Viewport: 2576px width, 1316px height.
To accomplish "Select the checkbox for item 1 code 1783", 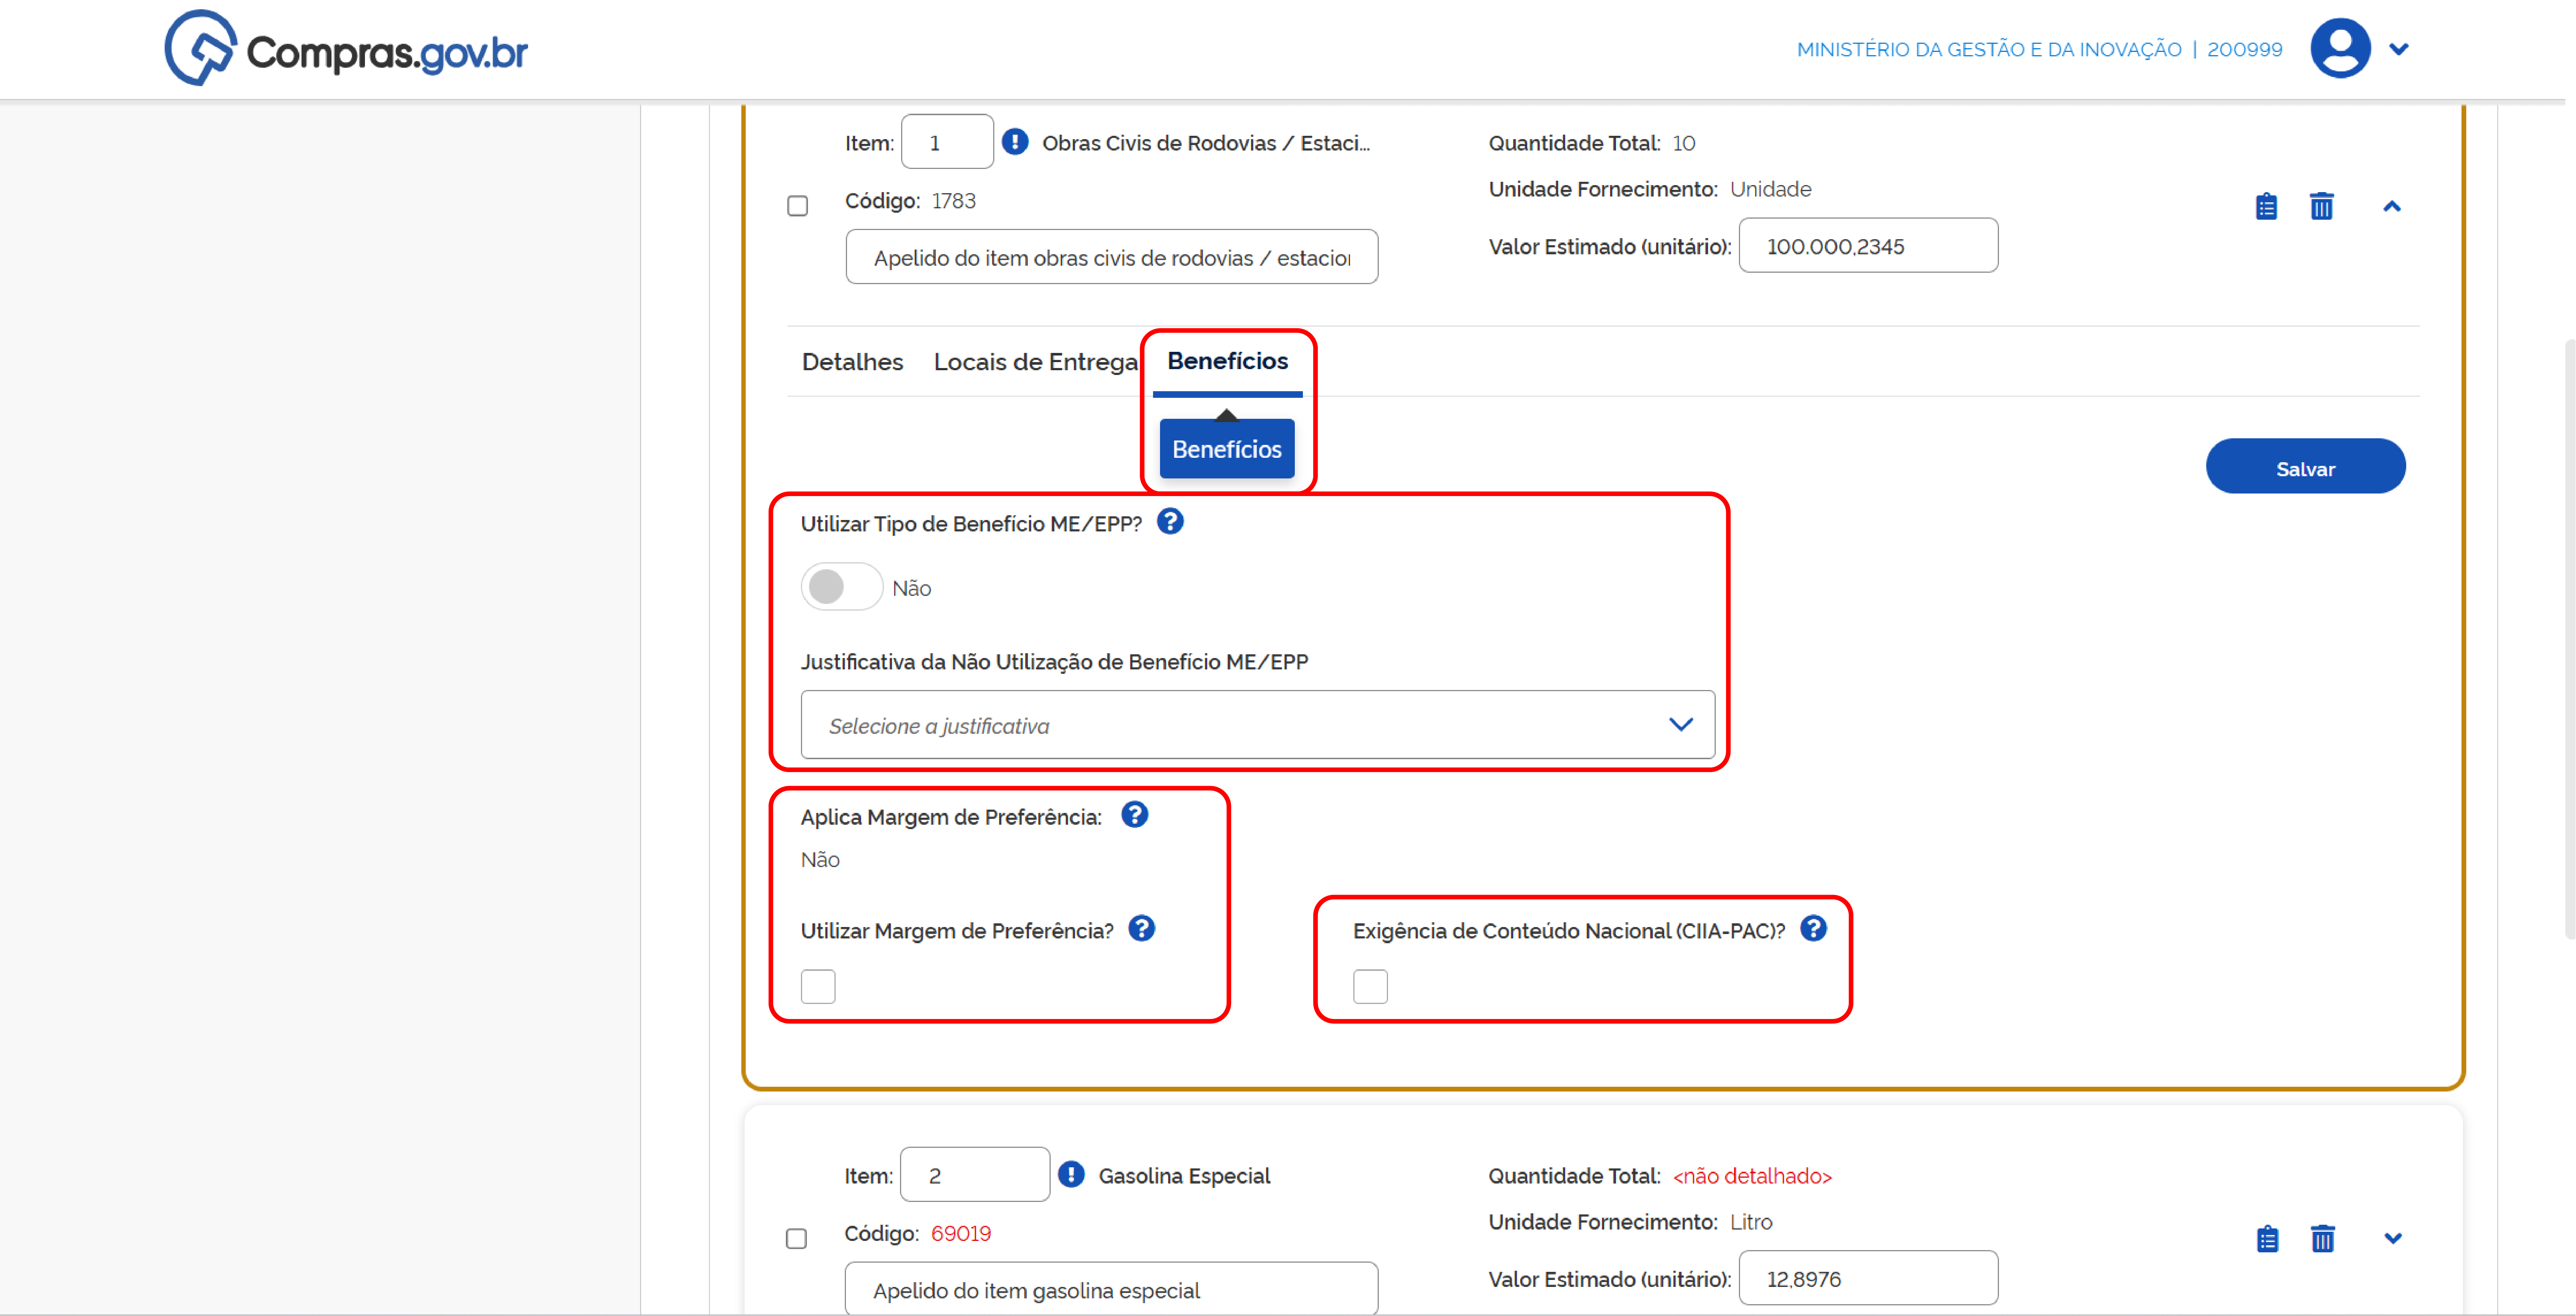I will [797, 206].
